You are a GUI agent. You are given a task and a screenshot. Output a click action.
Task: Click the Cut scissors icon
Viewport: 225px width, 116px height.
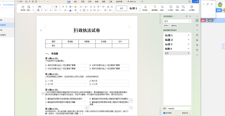coord(33,7)
